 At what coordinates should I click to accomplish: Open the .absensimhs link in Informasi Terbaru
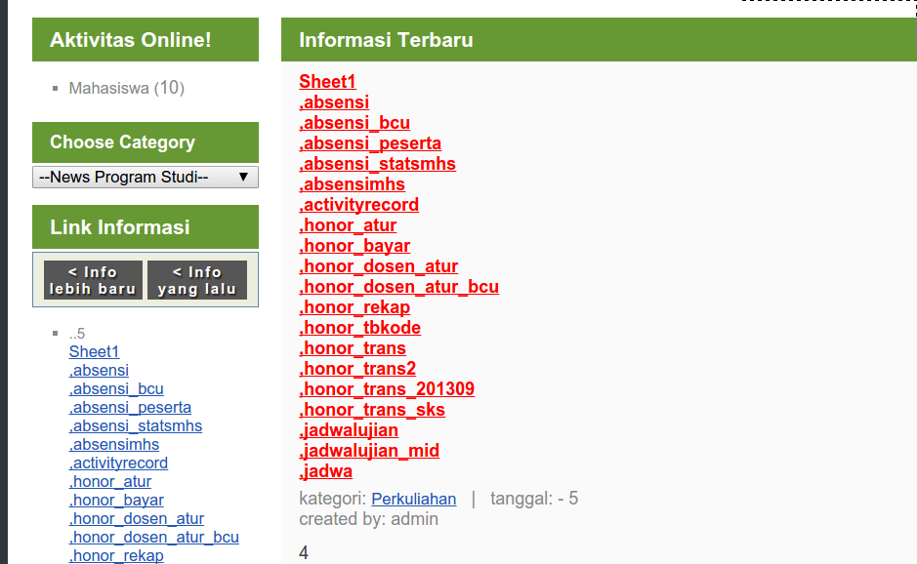pos(353,183)
